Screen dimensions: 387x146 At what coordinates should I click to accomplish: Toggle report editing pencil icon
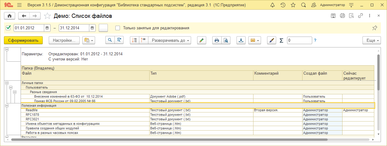pyautogui.click(x=201, y=40)
